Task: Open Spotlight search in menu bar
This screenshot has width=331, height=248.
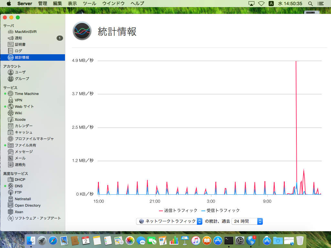Action: 310,4
